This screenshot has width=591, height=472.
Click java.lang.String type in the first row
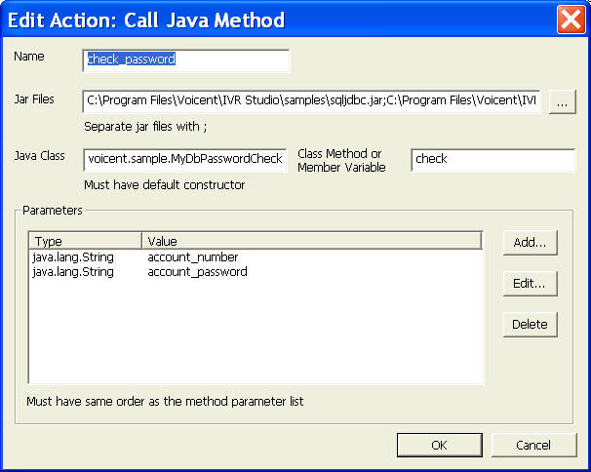pyautogui.click(x=73, y=257)
